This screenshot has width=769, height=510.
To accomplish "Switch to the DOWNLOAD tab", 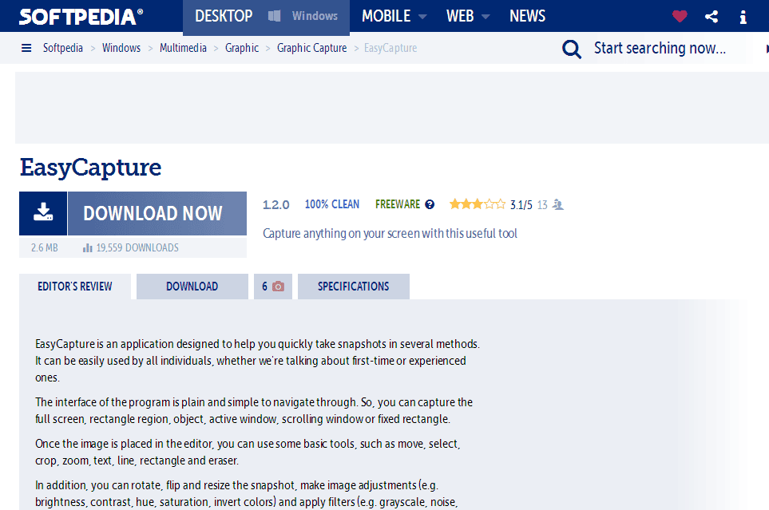I will (192, 287).
